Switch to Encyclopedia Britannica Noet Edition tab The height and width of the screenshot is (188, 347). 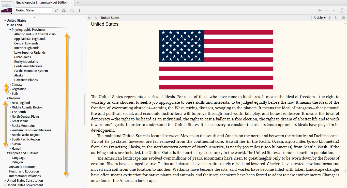pyautogui.click(x=42, y=3)
